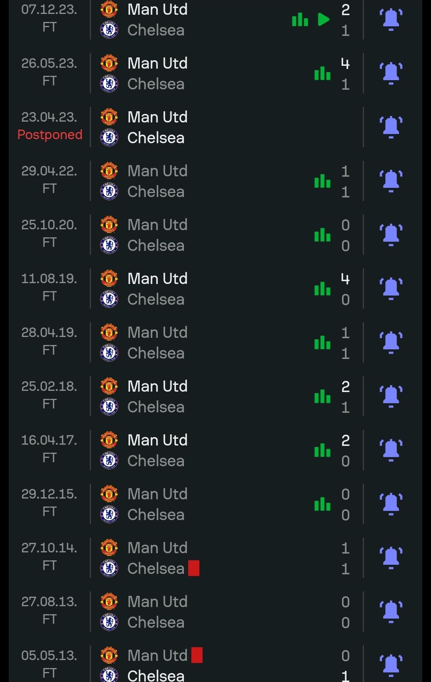Enable alert bell for the postponed 23.04.23 match
The width and height of the screenshot is (431, 682).
click(391, 127)
